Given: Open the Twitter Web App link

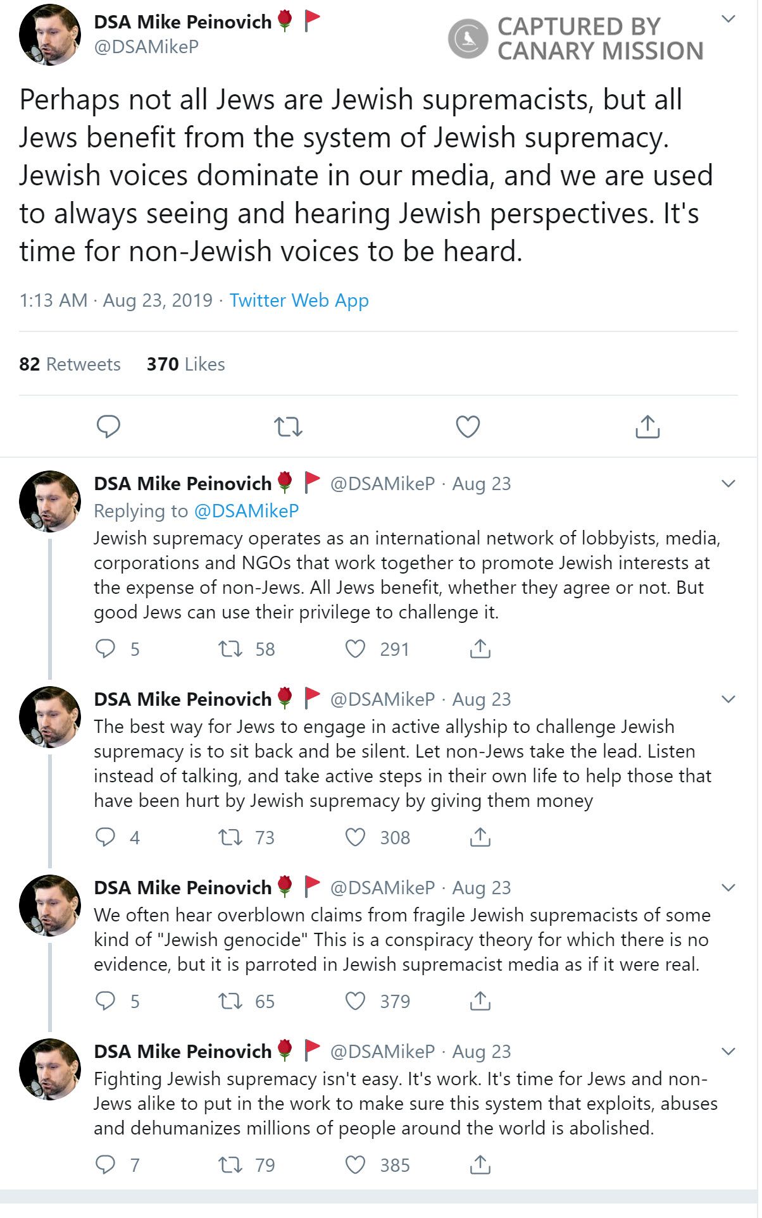Looking at the screenshot, I should coord(299,300).
